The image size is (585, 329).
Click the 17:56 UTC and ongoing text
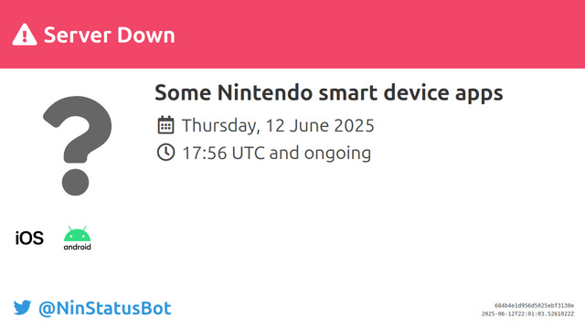click(276, 153)
